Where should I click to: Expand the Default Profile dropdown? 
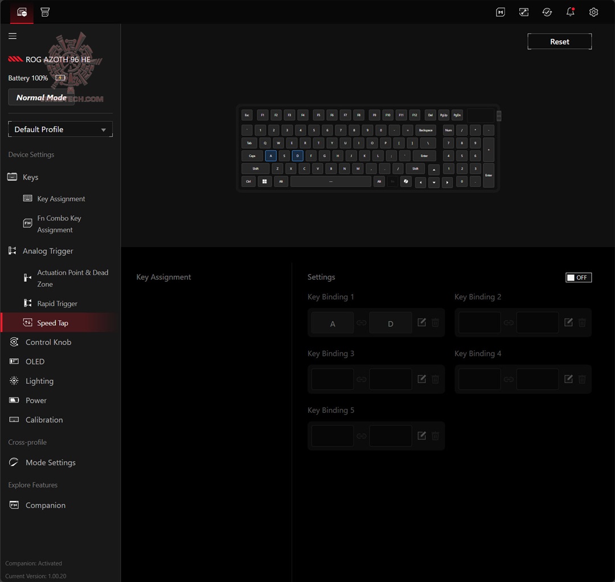point(60,129)
